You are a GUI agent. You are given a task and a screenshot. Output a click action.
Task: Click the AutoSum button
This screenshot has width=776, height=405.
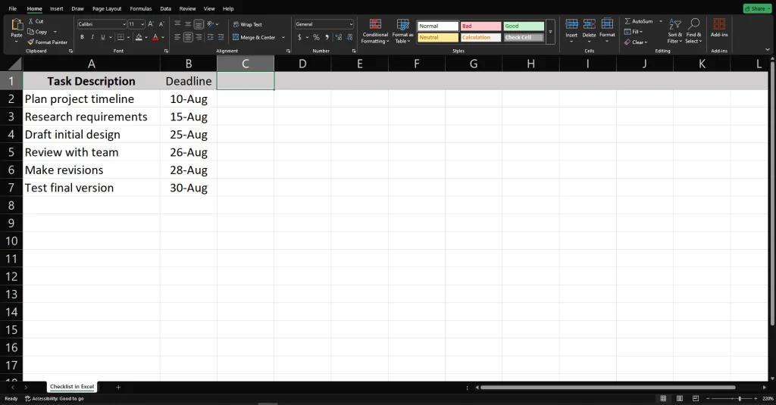click(638, 21)
